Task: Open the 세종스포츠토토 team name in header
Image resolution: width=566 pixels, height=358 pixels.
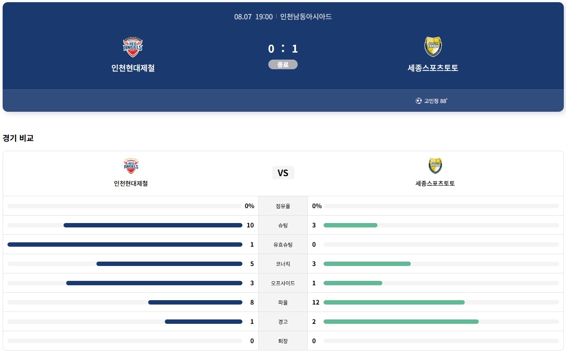Action: (x=433, y=68)
